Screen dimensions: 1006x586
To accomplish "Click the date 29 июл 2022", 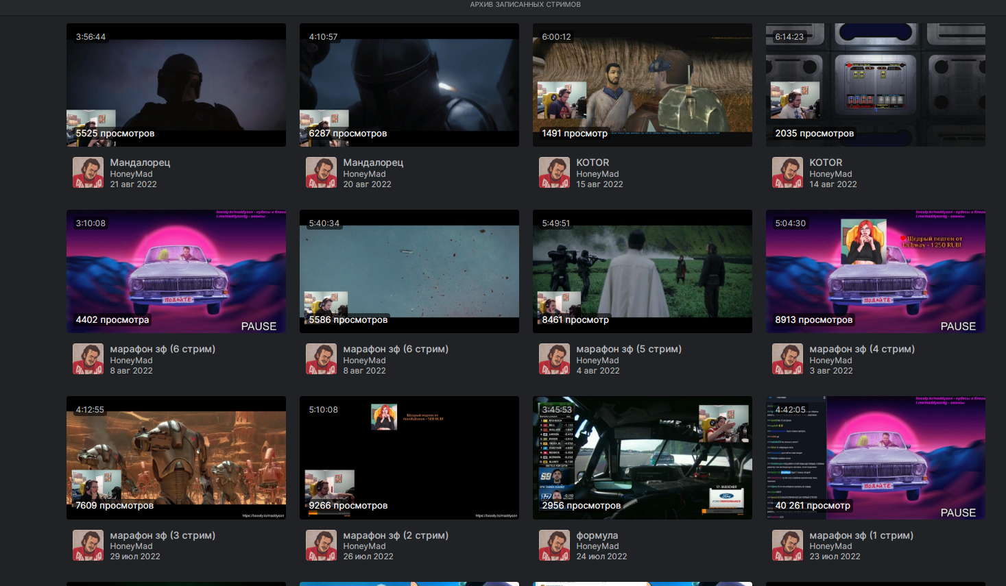I will click(135, 557).
